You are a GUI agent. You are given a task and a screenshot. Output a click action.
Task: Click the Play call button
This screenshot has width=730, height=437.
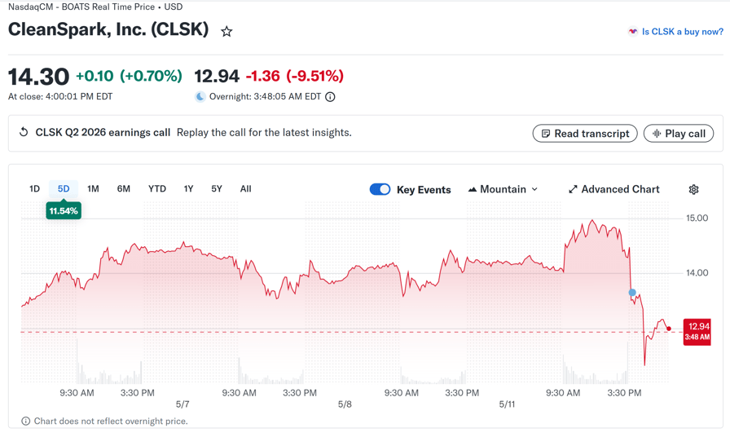coord(679,134)
